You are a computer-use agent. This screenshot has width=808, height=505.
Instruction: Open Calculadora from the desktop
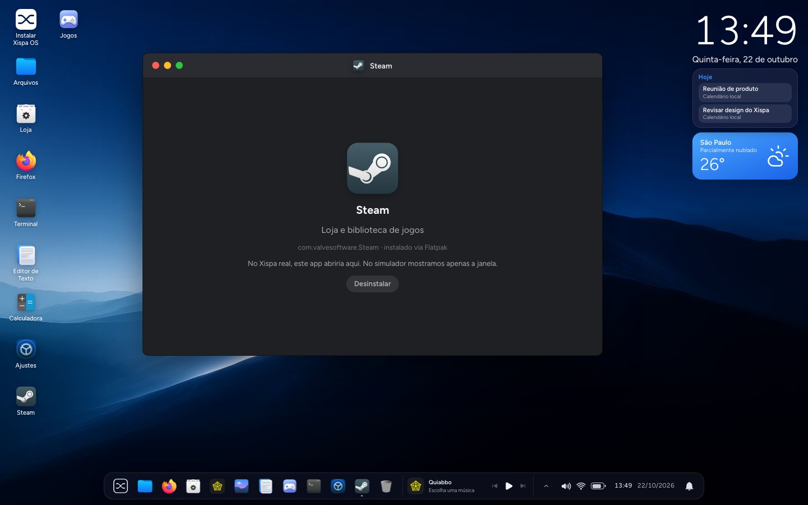point(26,307)
